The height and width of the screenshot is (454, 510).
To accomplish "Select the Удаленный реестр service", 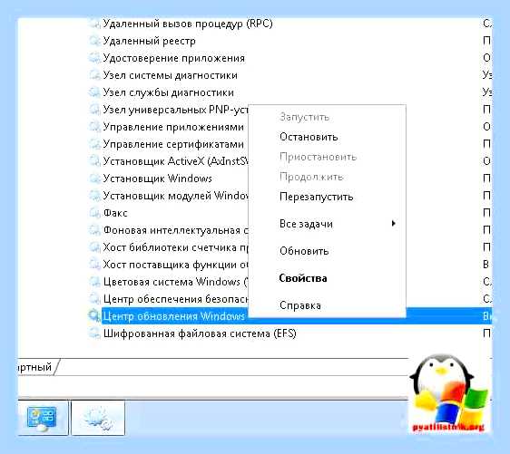I will pos(150,42).
